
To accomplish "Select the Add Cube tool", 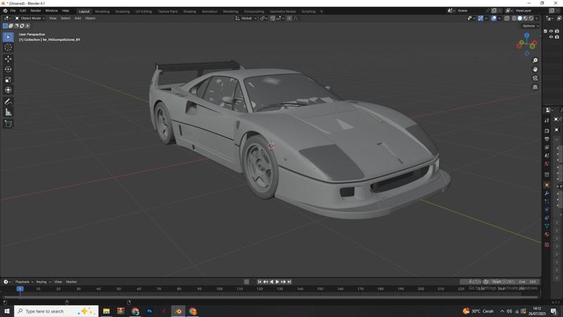I will (x=8, y=124).
